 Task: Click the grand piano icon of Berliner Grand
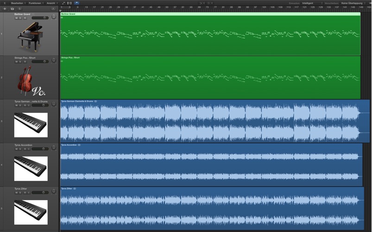[x=31, y=37]
